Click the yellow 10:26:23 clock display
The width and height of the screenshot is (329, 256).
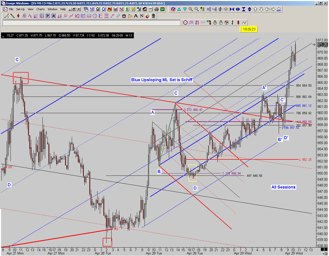coord(249,29)
